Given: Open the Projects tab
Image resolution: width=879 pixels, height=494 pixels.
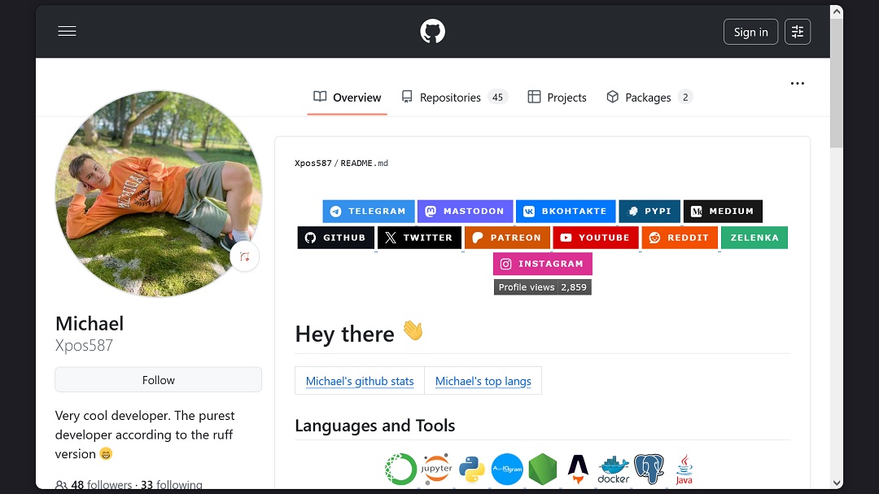Looking at the screenshot, I should click(558, 98).
